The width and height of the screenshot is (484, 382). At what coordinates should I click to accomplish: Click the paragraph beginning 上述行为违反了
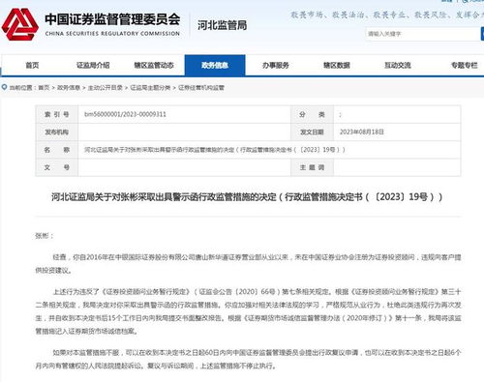click(248, 311)
